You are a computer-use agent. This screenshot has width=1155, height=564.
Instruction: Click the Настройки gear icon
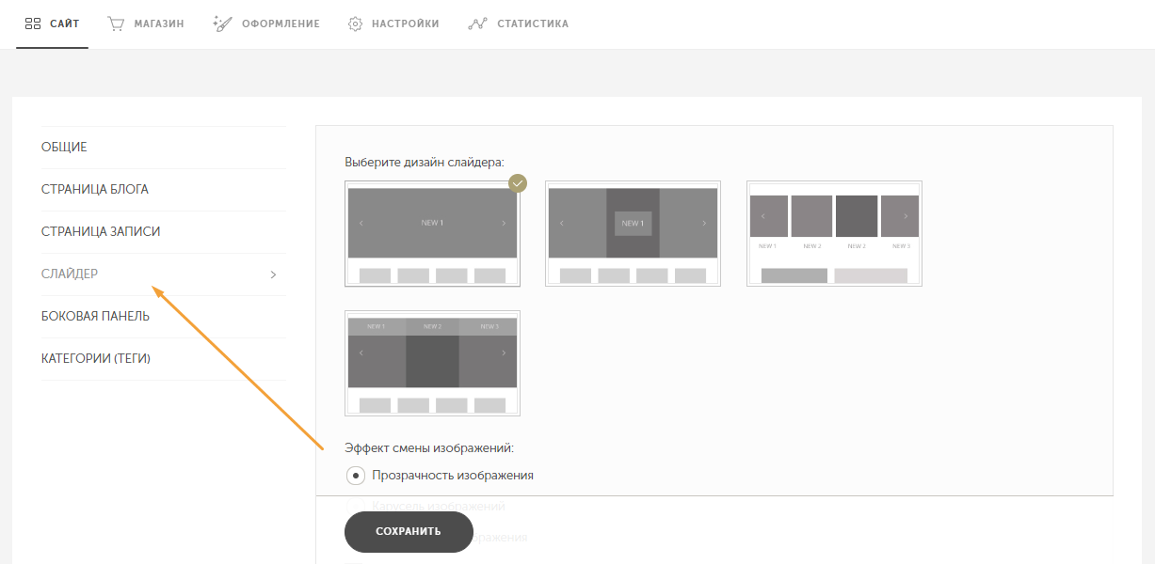pyautogui.click(x=356, y=23)
